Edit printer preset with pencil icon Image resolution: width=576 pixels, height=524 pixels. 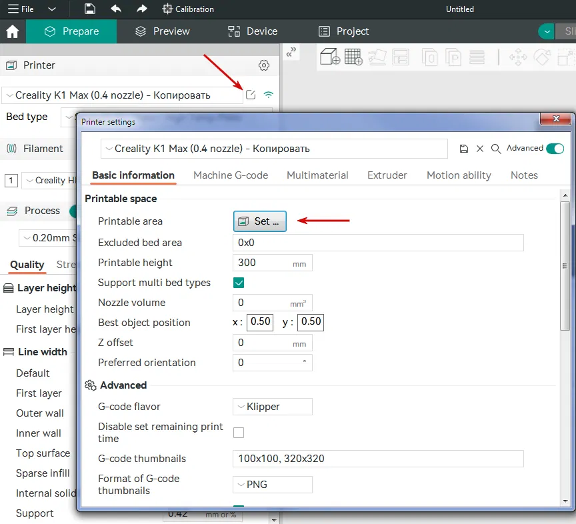pyautogui.click(x=251, y=95)
